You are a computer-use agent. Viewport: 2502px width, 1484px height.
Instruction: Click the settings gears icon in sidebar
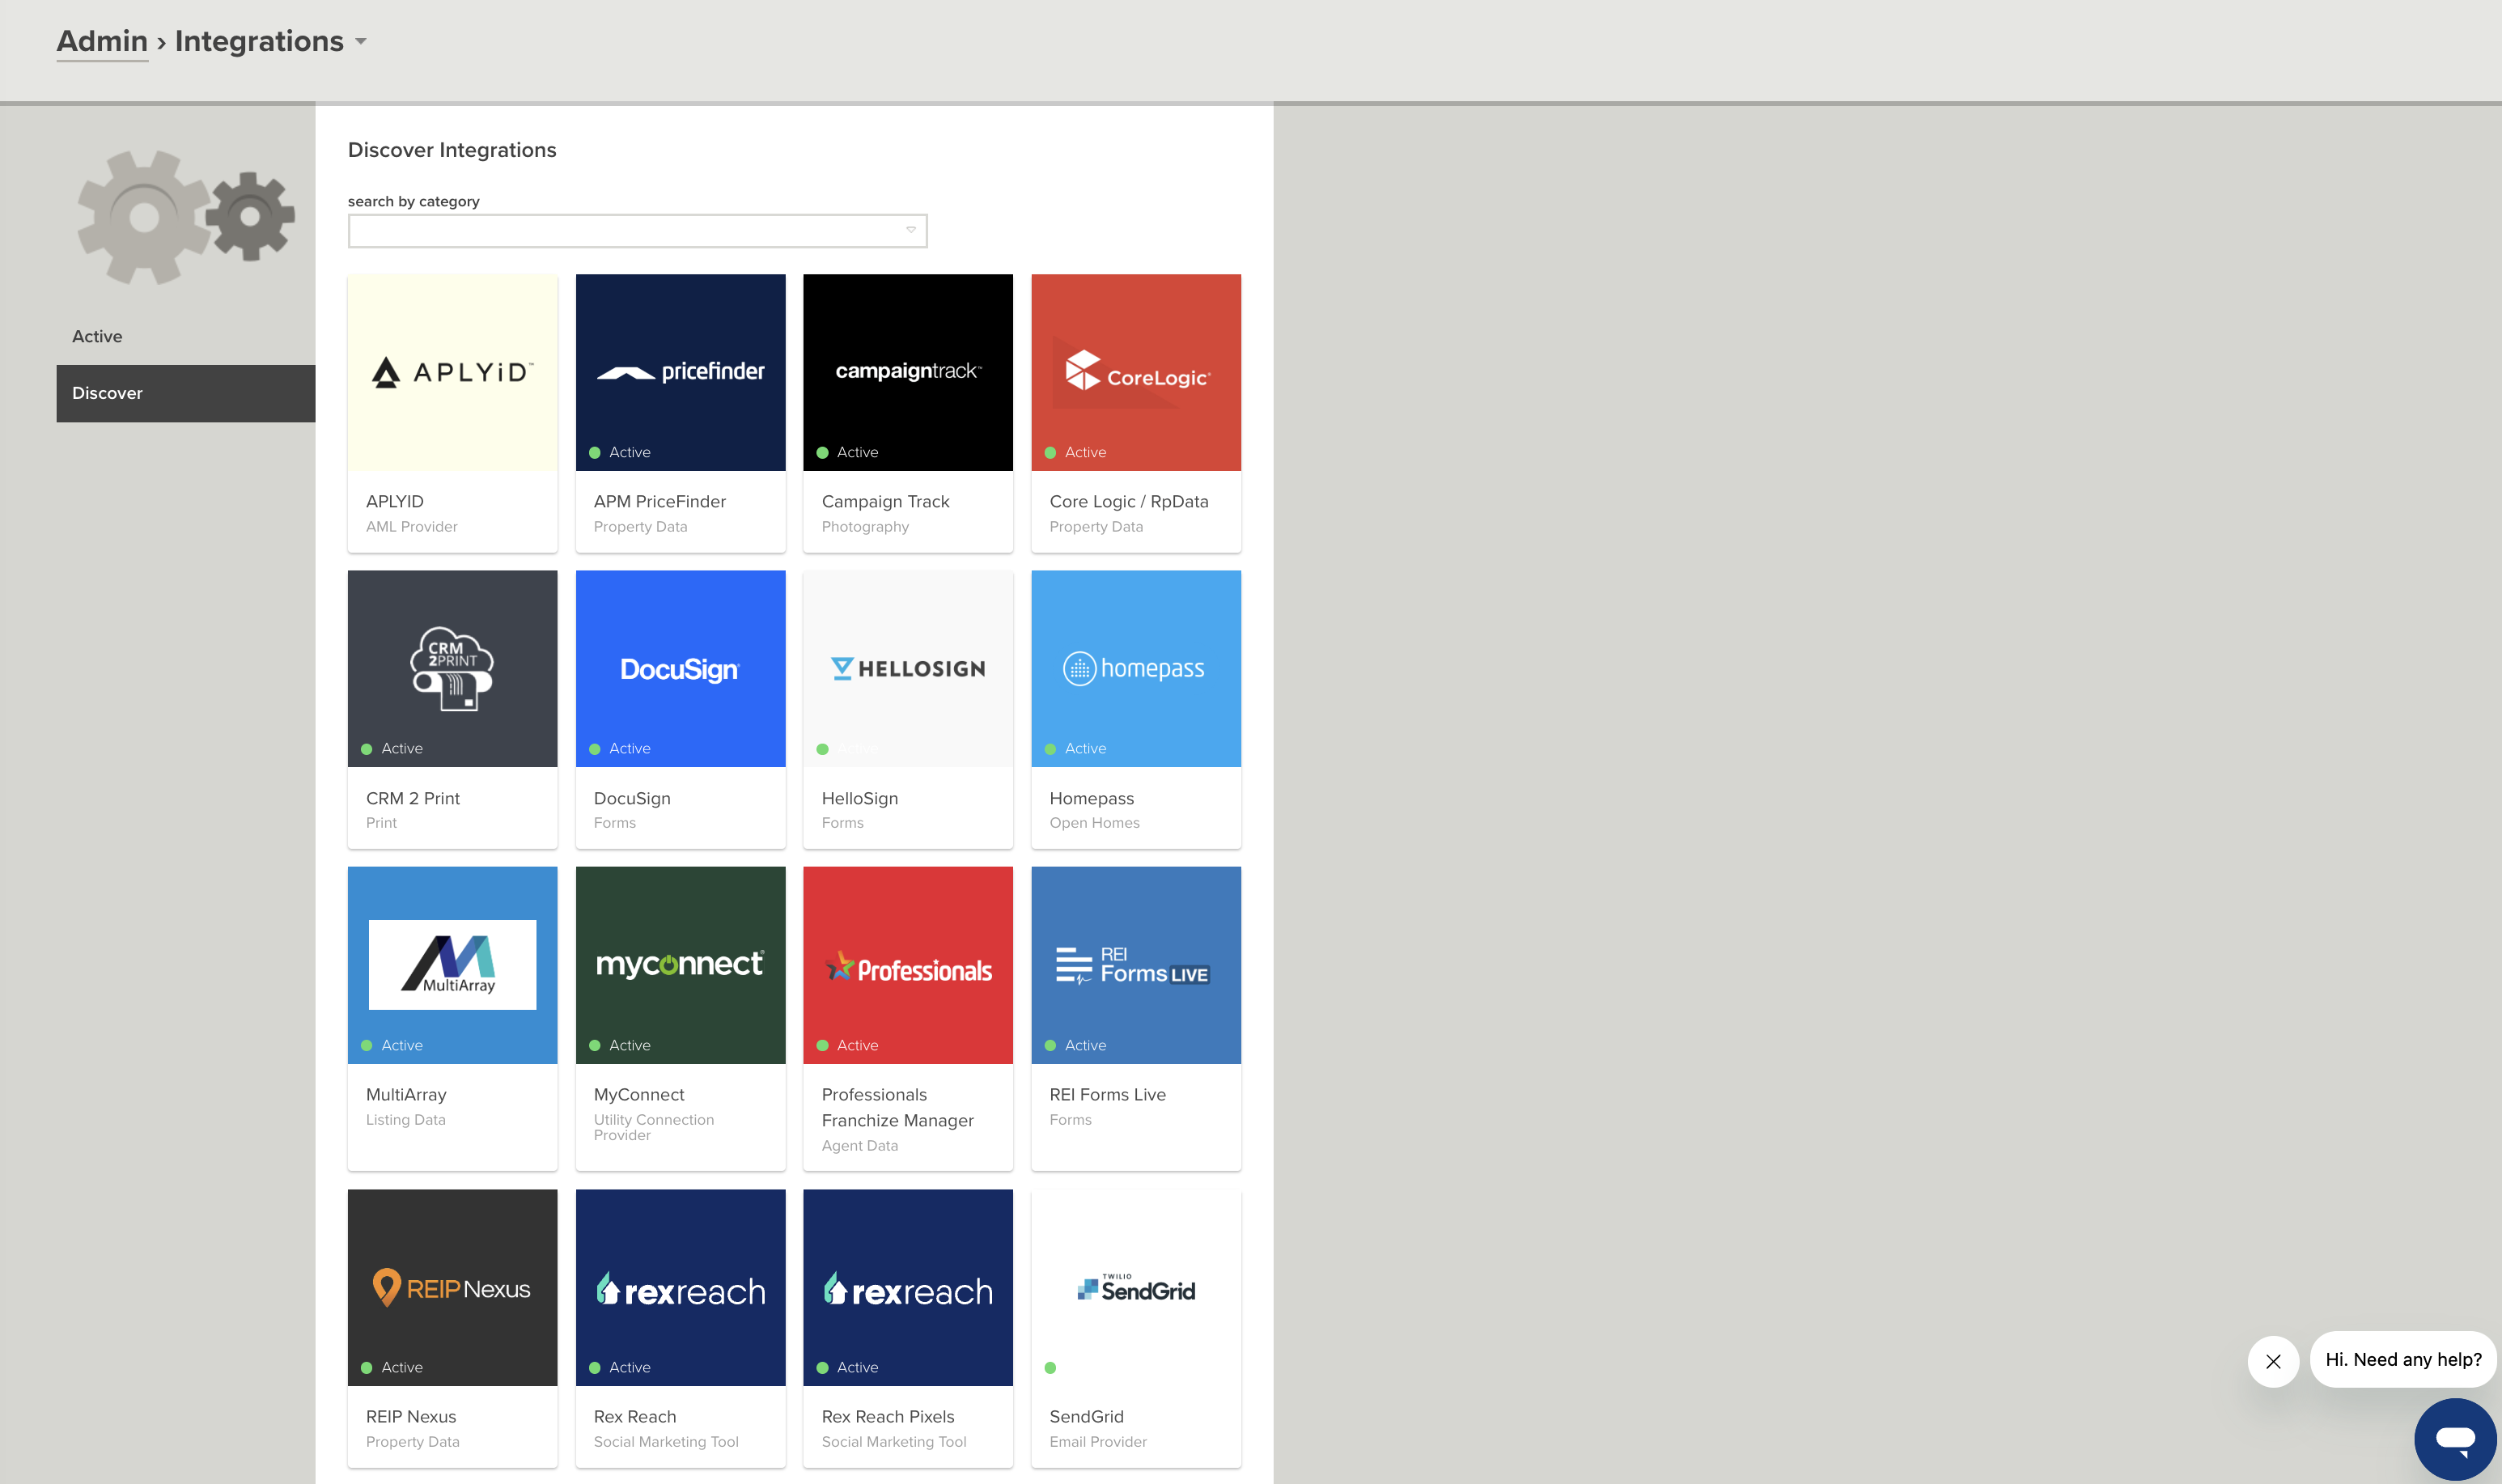[x=186, y=217]
